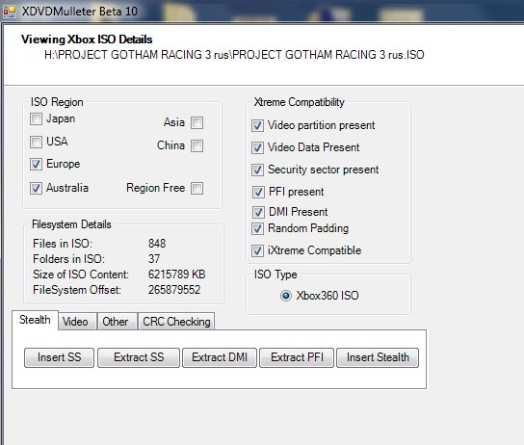The height and width of the screenshot is (445, 524).
Task: Open the Video tab
Action: 77,322
